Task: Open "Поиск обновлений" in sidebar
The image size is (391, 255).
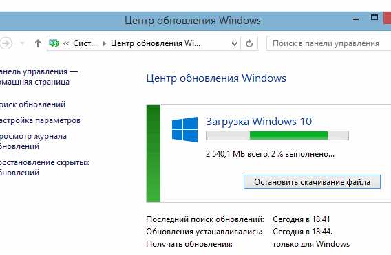Action: coord(32,104)
